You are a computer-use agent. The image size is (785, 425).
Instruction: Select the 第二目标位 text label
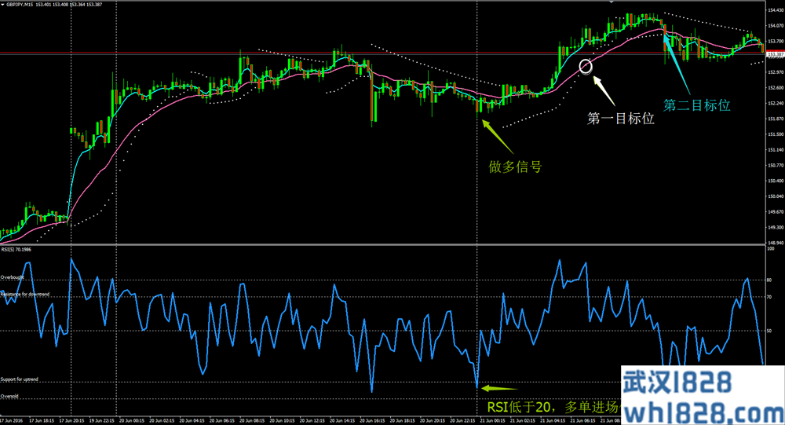[x=697, y=104]
